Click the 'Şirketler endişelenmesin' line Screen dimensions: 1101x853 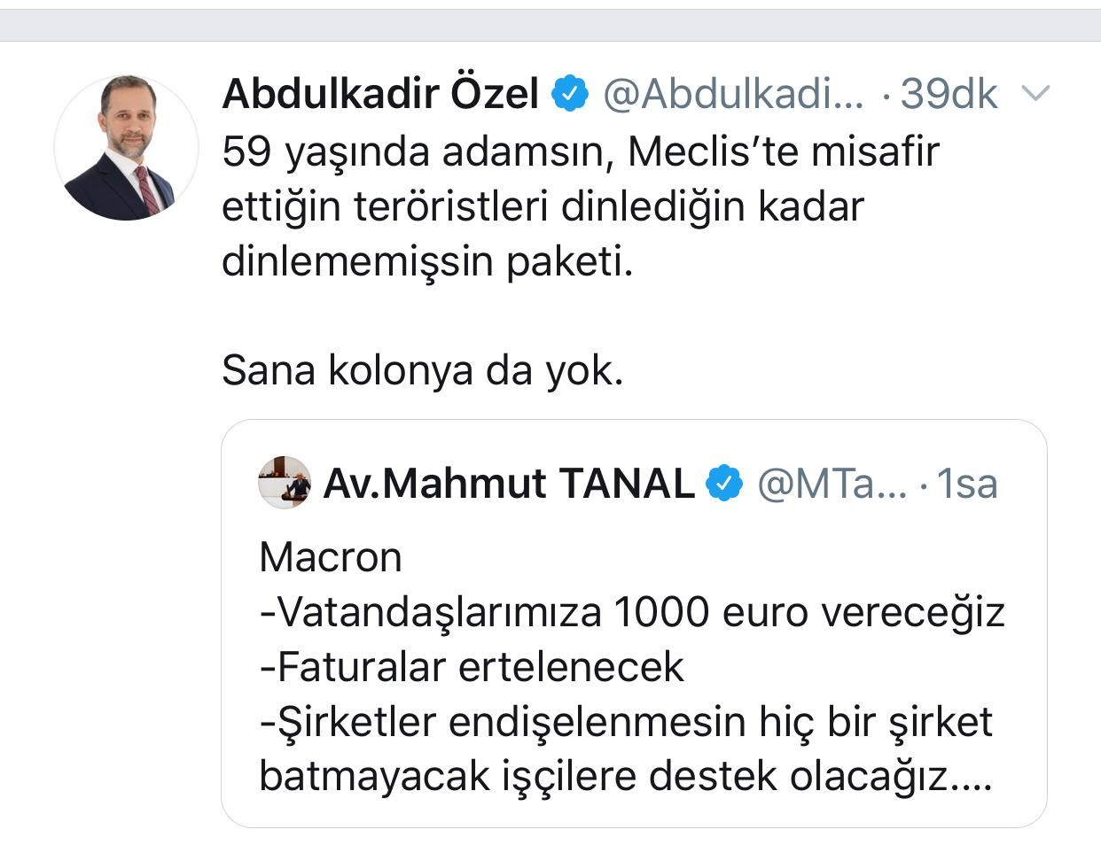click(x=626, y=721)
